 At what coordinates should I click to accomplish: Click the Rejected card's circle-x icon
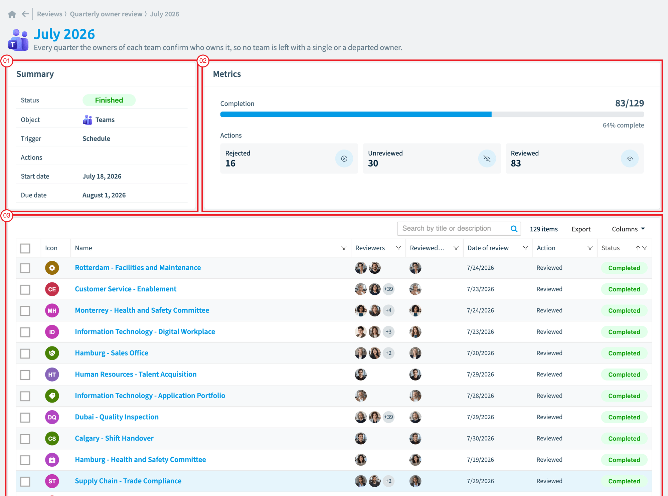344,159
